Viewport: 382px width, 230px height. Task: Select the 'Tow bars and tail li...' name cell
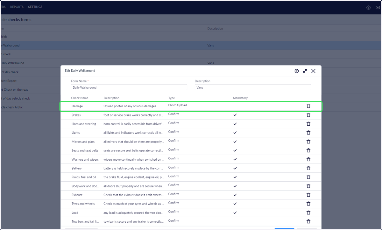pos(85,221)
